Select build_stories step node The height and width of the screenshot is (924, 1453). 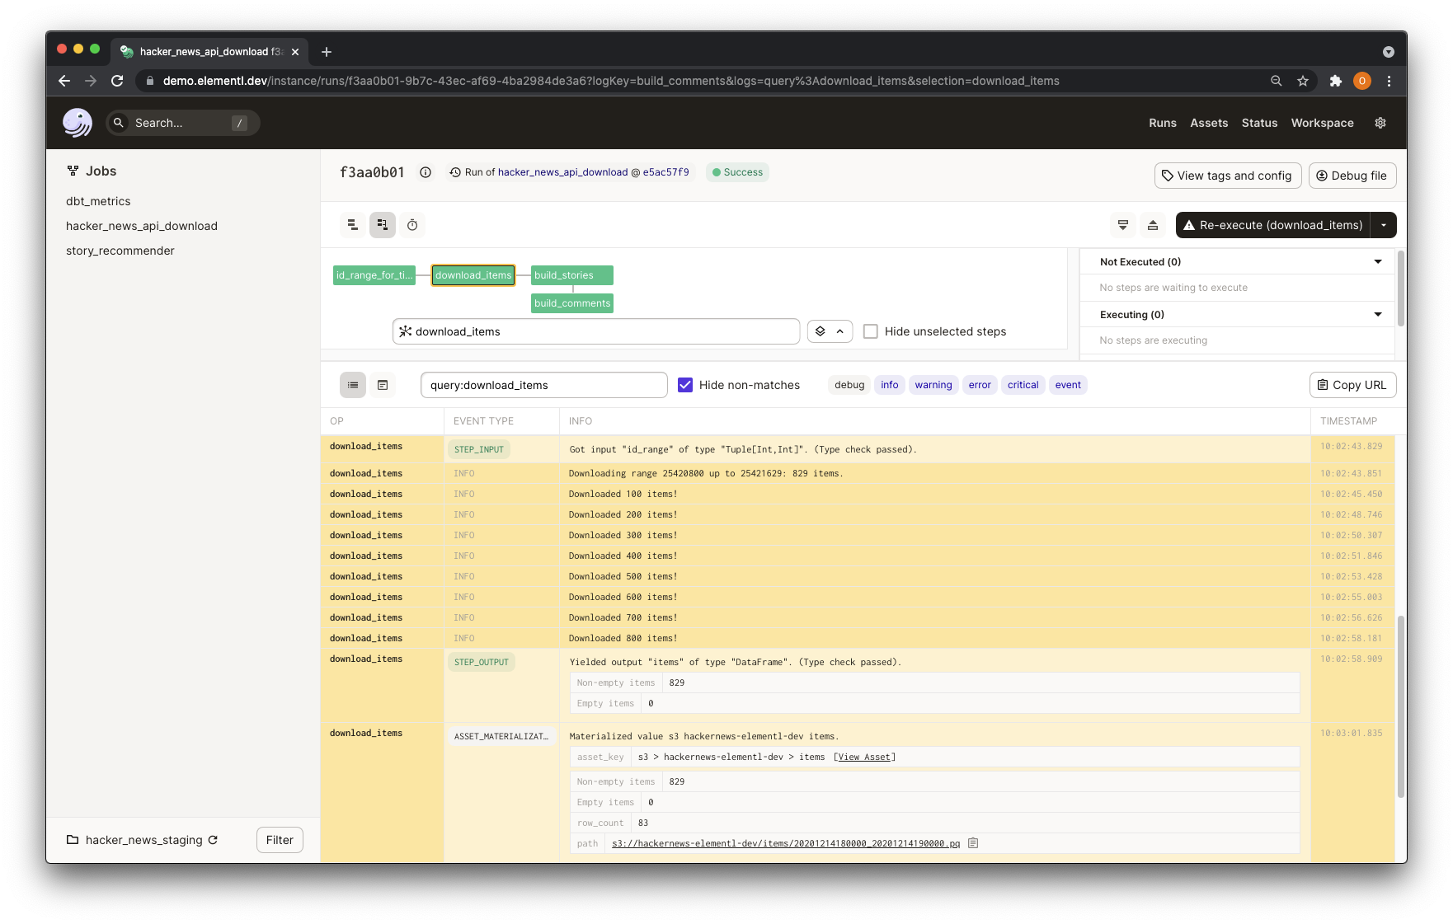[572, 275]
